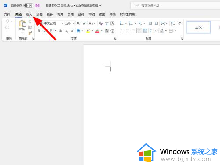The width and height of the screenshot is (220, 165).
Task: Apply paragraph Shading fill color
Action: [x=162, y=31]
